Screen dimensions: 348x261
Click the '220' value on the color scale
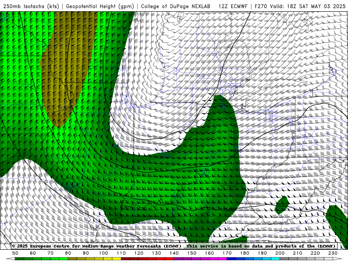pyautogui.click(x=315, y=253)
